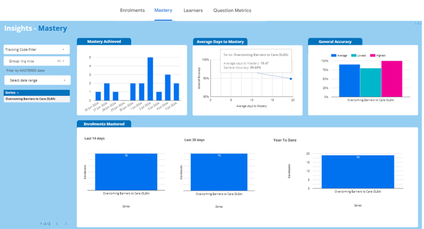The width and height of the screenshot is (424, 229).
Task: Click the teal Lowest bar in General Accuracy
Action: [x=370, y=82]
